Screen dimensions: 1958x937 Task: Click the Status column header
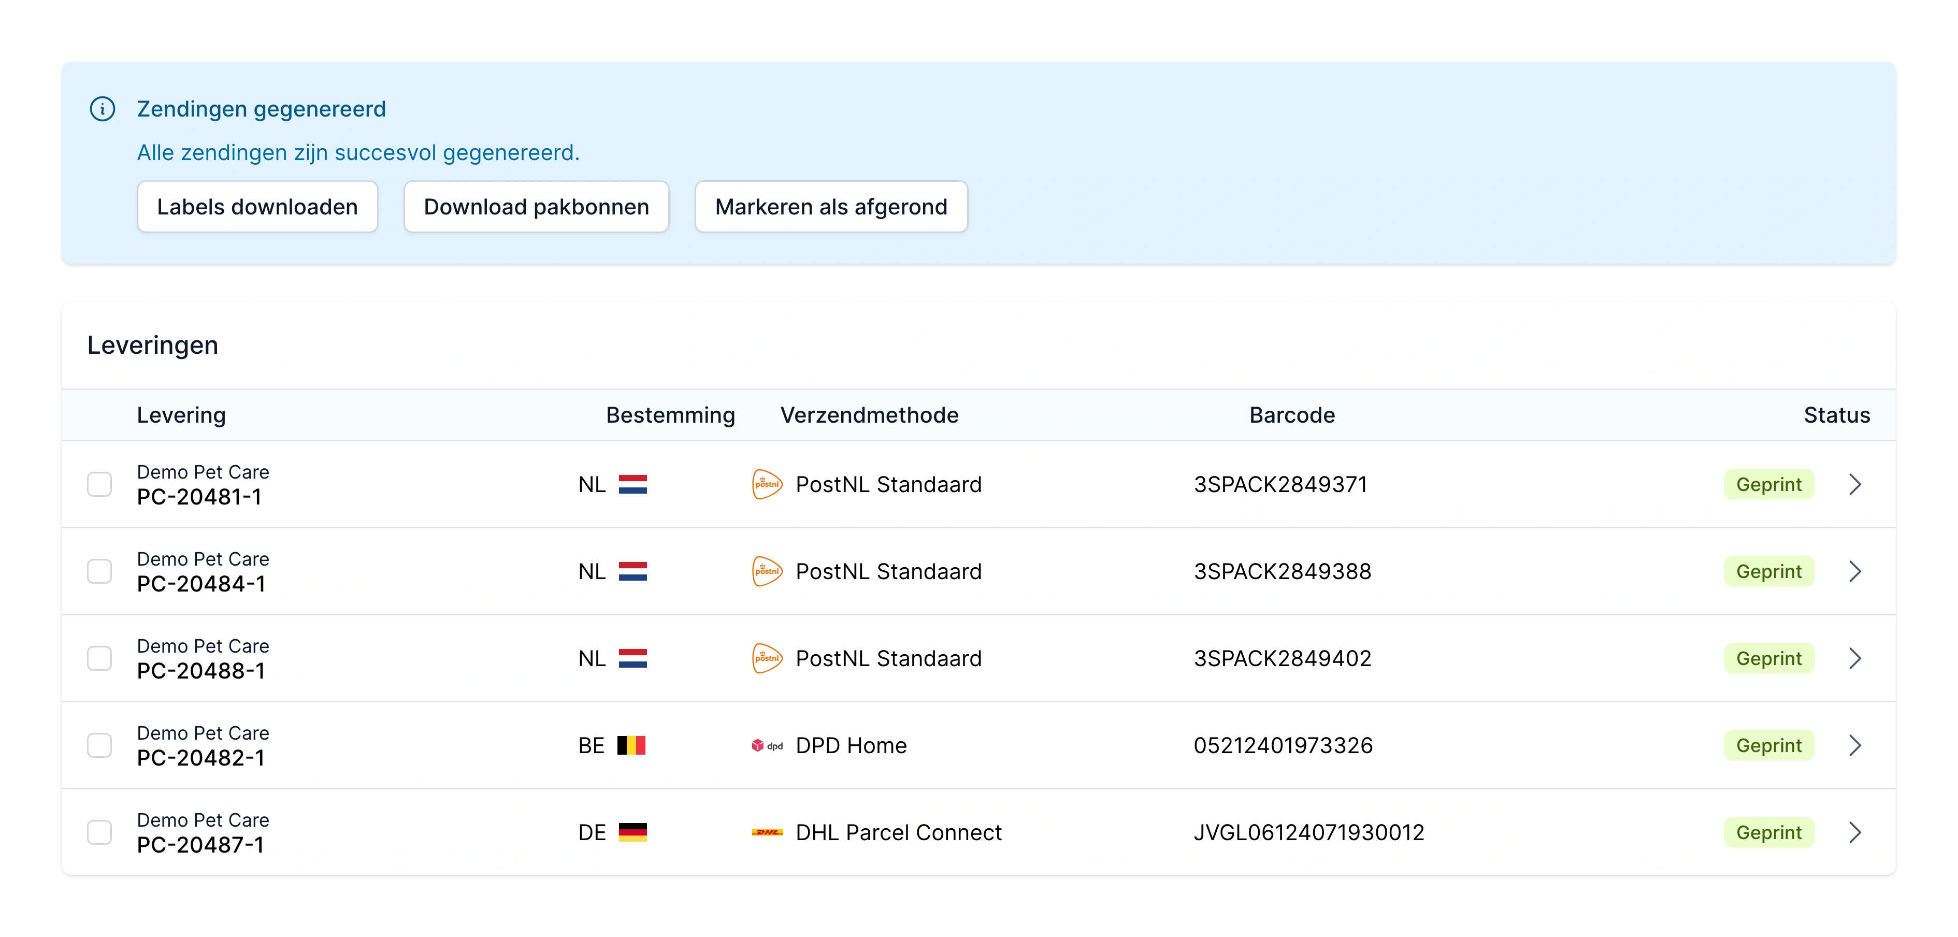pos(1836,415)
